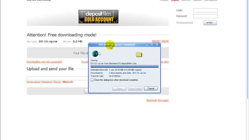Image resolution: width=249 pixels, height=140 pixels.
Task: Click the yellow folder icon in download dialog
Action: tap(139, 54)
